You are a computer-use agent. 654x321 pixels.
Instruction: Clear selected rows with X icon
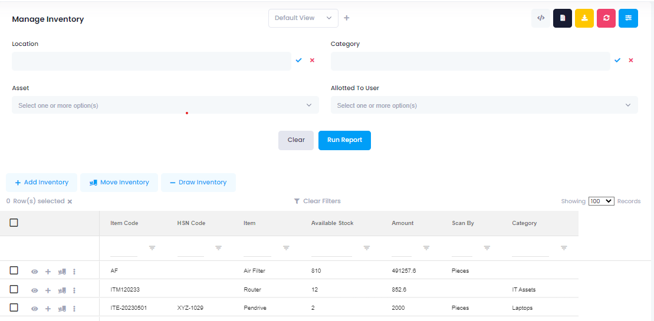(x=70, y=201)
